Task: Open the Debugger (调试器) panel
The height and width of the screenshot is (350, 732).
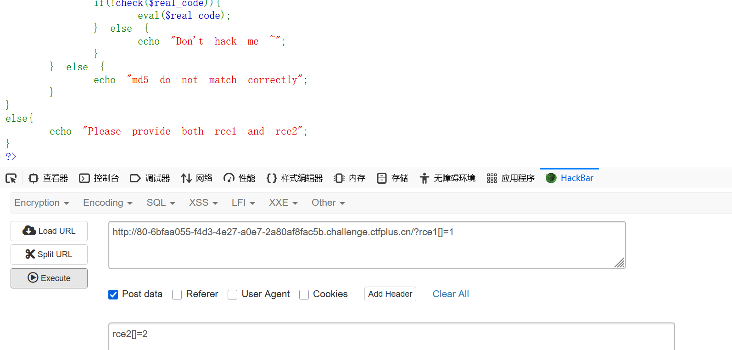Action: [150, 178]
